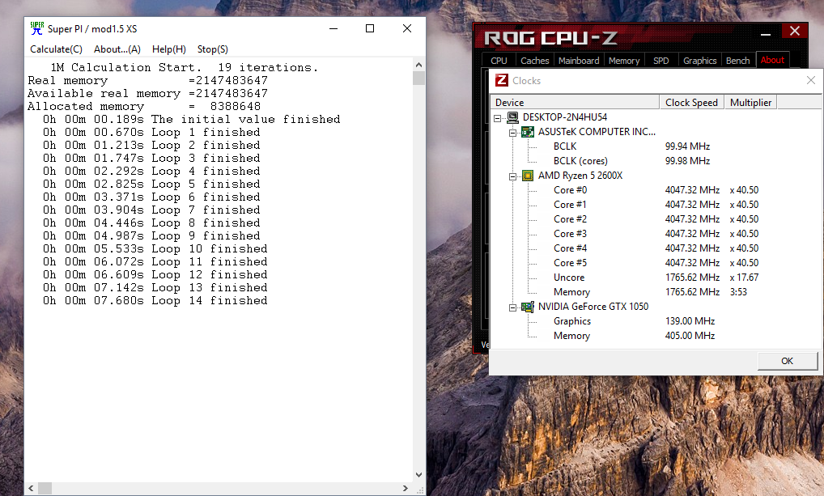This screenshot has height=496, width=824.
Task: Select the AMD Ryzen 5 2600X label
Action: (580, 176)
